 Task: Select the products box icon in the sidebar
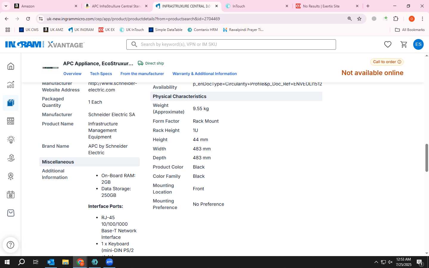tap(11, 103)
